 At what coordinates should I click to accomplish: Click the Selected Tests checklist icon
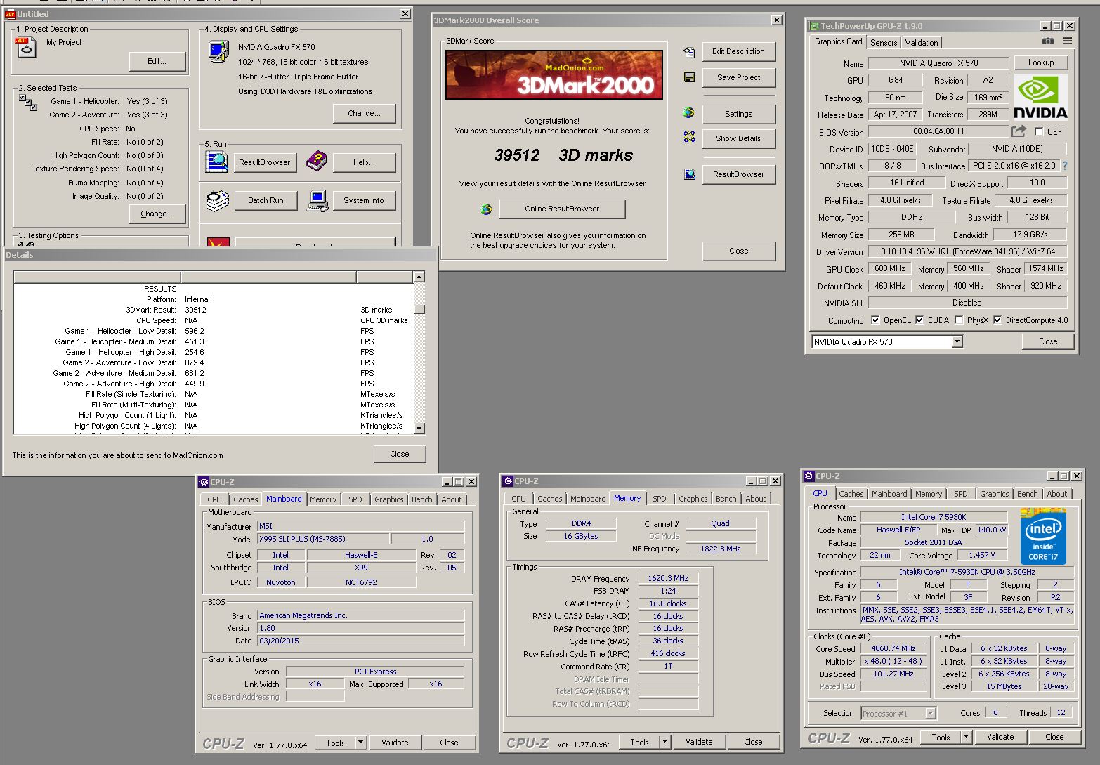click(x=28, y=103)
